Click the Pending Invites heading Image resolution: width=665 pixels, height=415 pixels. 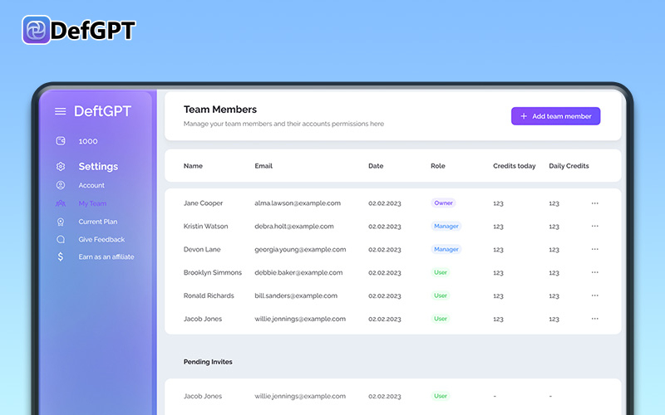click(x=208, y=362)
